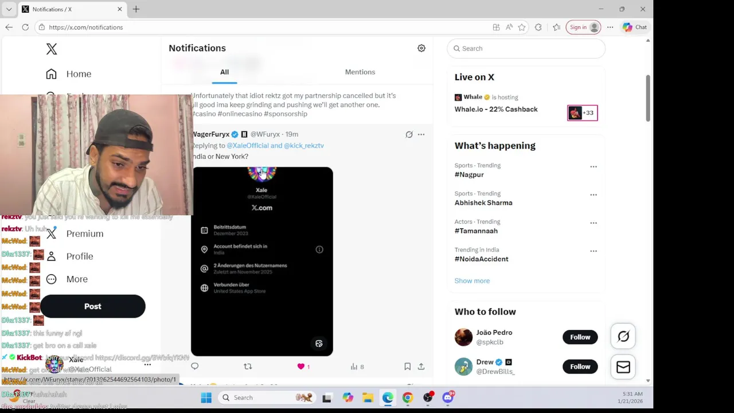Viewport: 734px width, 413px height.
Task: Open the #NoidaAccident trending topic
Action: [481, 259]
